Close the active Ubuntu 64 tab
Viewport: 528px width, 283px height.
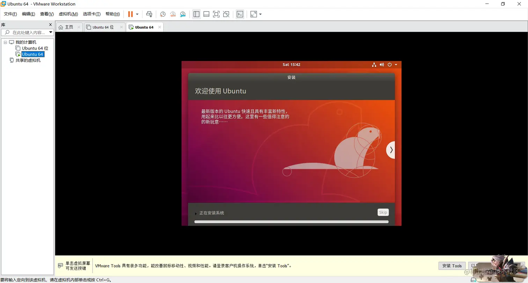click(x=160, y=27)
